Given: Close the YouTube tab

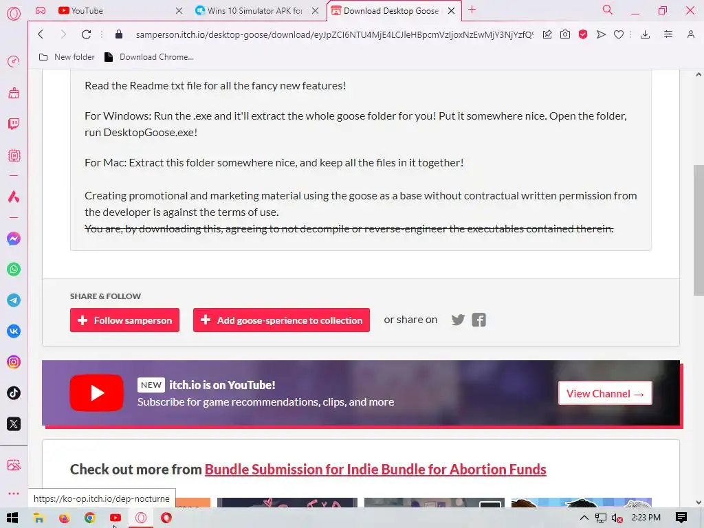Looking at the screenshot, I should coord(179,10).
